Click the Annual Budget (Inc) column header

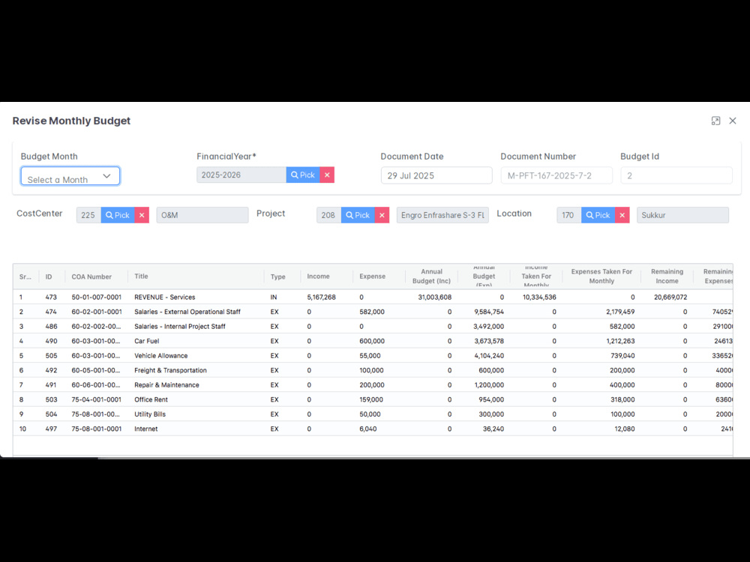click(x=431, y=277)
